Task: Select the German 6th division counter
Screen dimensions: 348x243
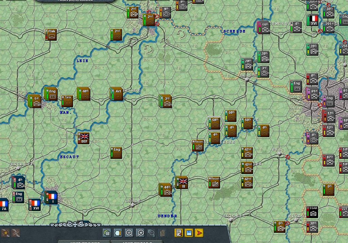Action: click(x=312, y=79)
